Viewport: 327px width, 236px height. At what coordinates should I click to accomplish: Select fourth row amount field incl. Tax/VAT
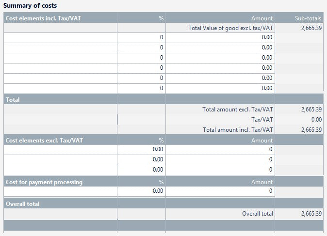(220, 68)
